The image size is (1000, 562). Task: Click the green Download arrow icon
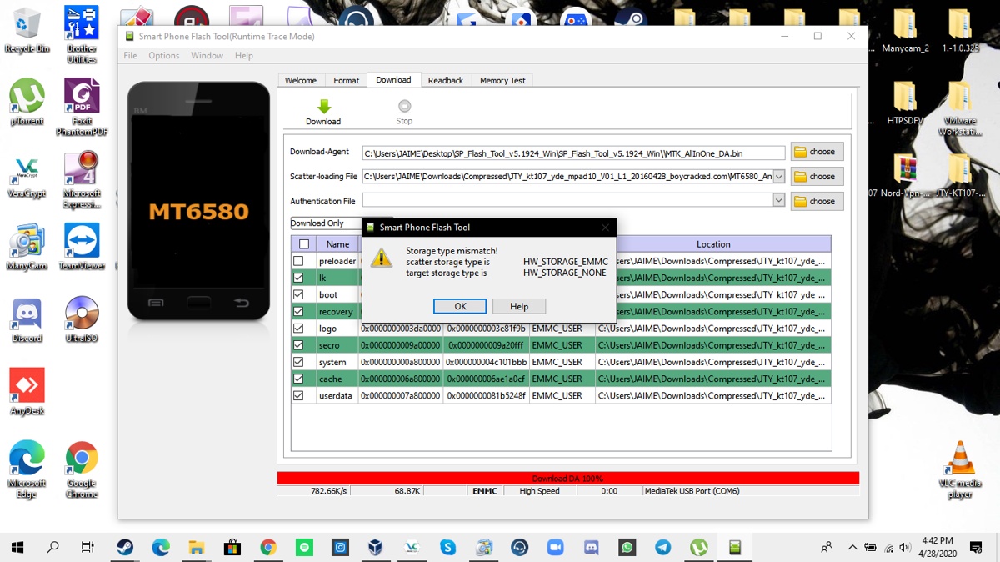point(324,106)
